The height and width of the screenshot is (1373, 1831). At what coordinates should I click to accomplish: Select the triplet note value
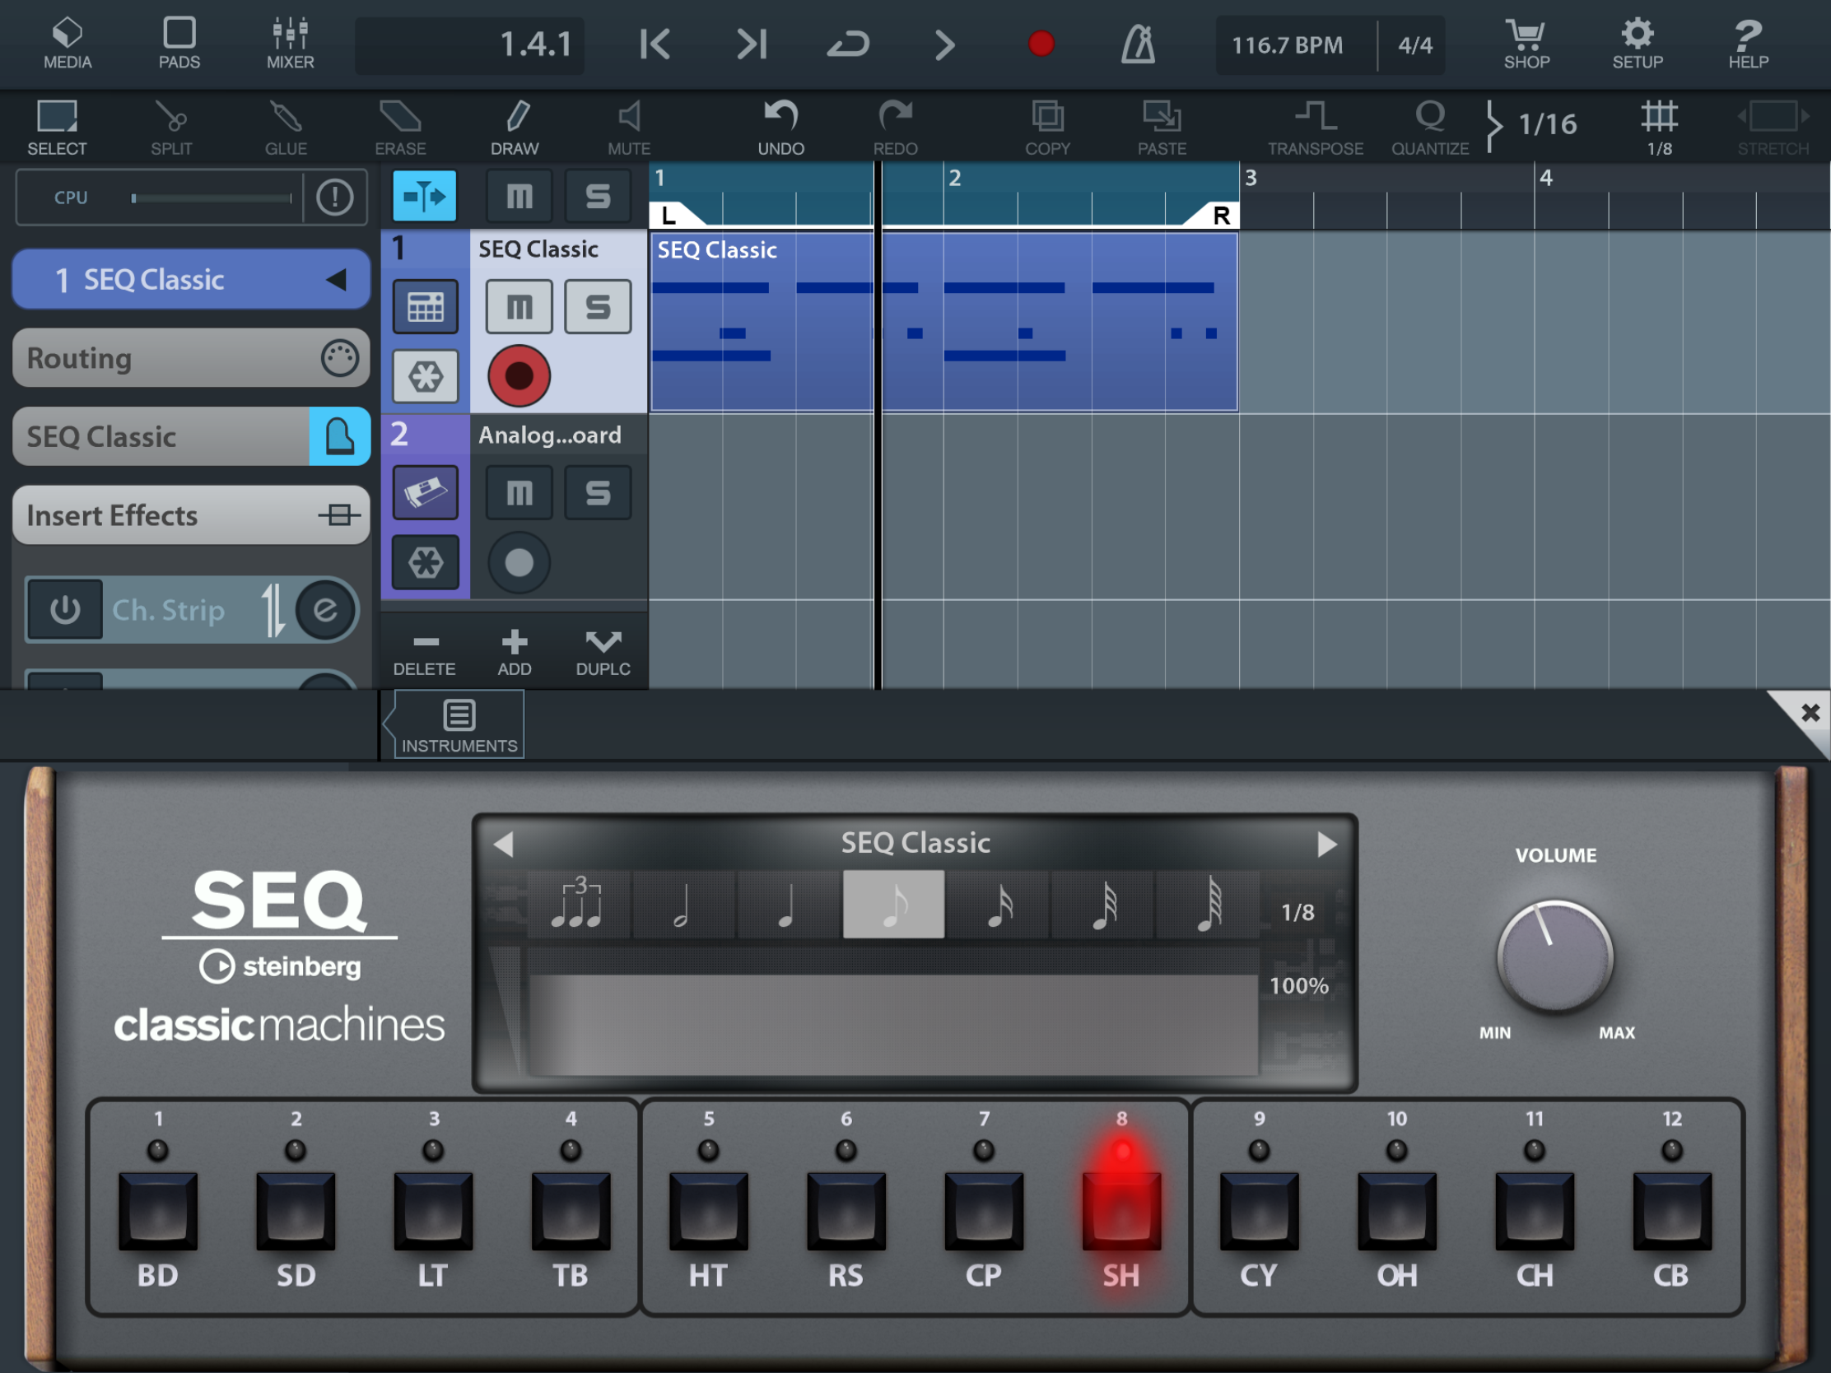point(578,904)
